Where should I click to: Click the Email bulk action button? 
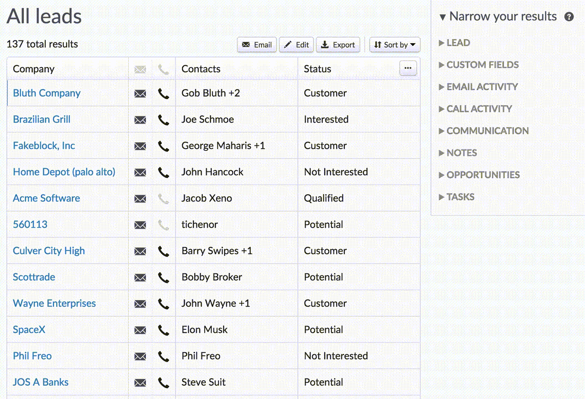tap(257, 45)
